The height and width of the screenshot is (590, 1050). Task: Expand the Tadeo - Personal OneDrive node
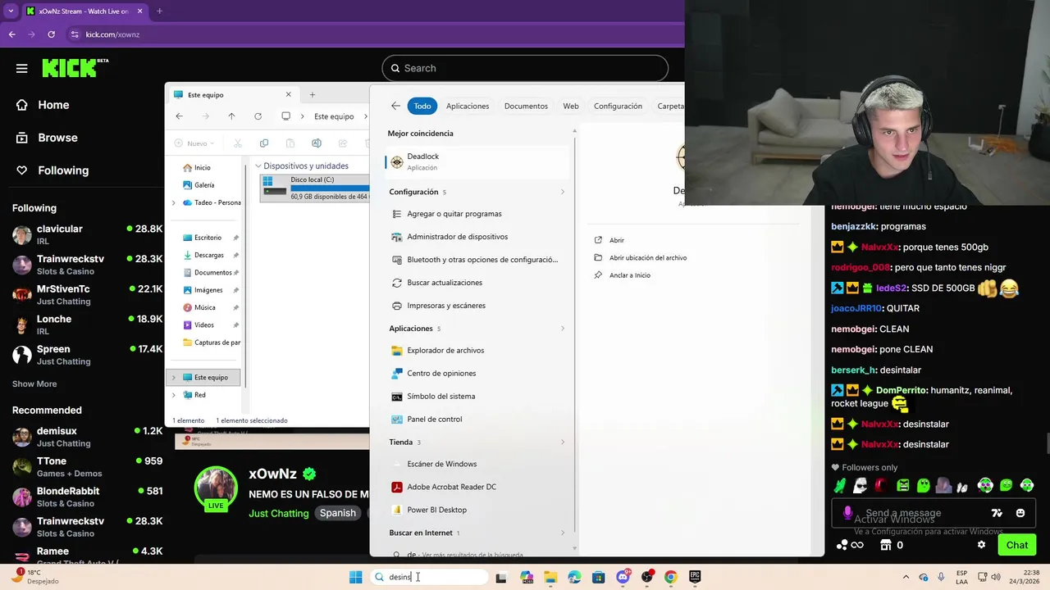173,203
